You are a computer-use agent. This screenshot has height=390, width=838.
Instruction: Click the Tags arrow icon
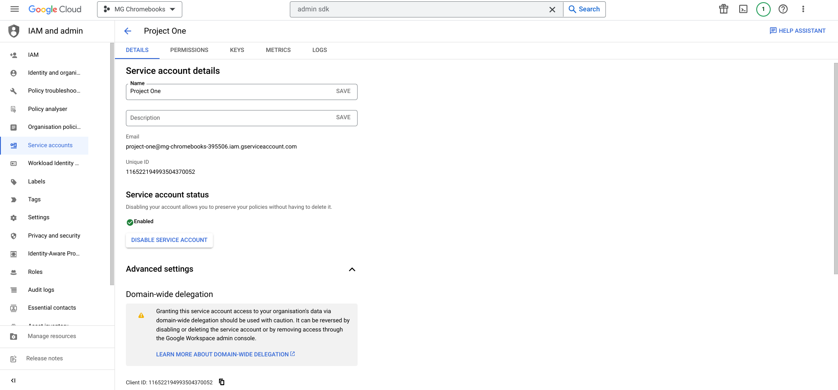(x=14, y=200)
